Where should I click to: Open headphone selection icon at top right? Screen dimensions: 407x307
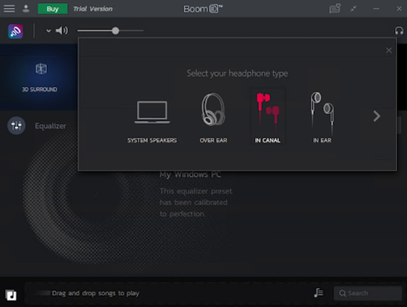click(x=399, y=31)
